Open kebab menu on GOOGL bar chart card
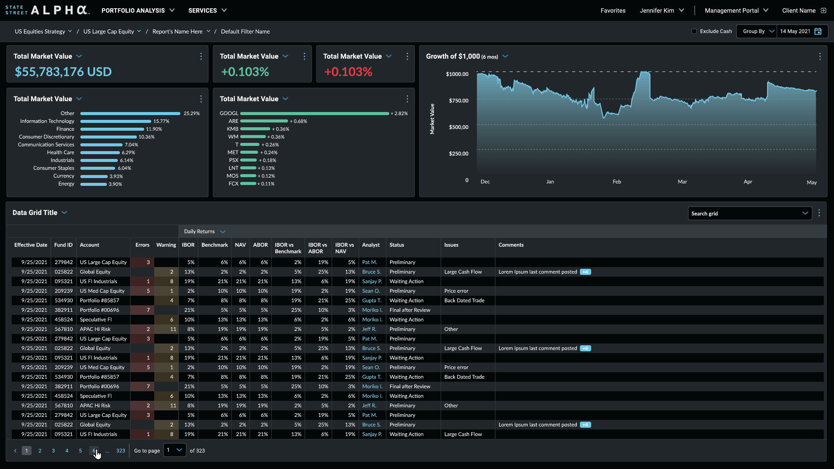The height and width of the screenshot is (469, 834). click(407, 99)
